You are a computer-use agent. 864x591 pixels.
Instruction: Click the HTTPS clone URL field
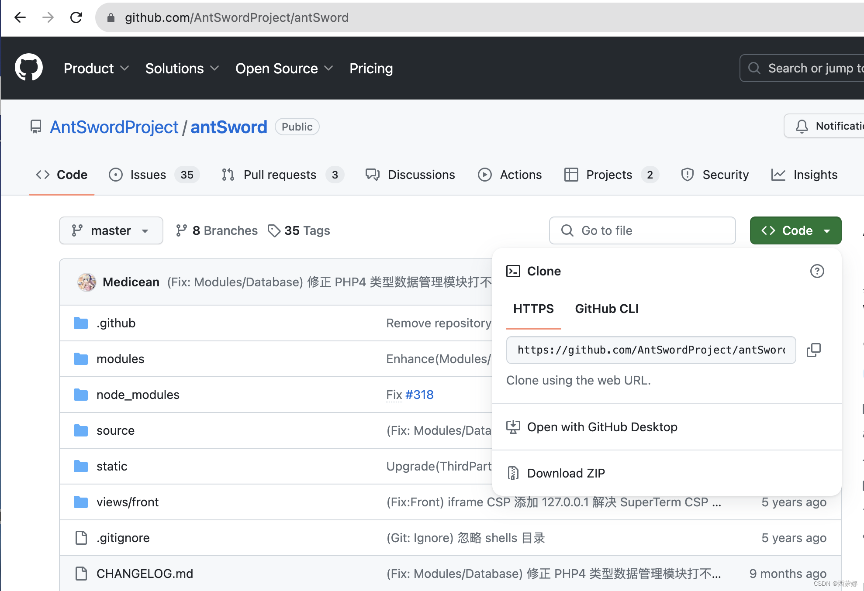(x=651, y=350)
